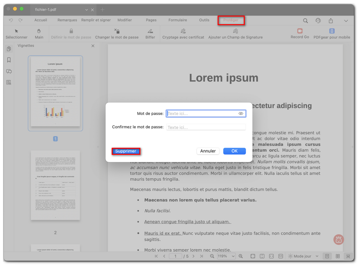The width and height of the screenshot is (358, 265).
Task: Select the Biffer redaction tool
Action: pos(150,33)
